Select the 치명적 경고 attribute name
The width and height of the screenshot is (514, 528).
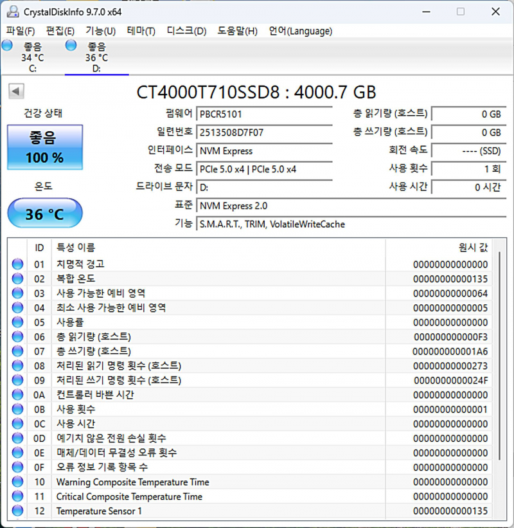click(x=80, y=264)
